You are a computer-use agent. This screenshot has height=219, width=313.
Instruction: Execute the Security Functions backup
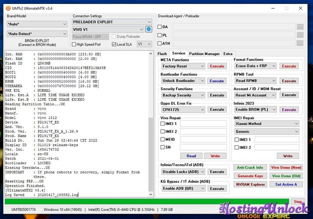(217, 95)
